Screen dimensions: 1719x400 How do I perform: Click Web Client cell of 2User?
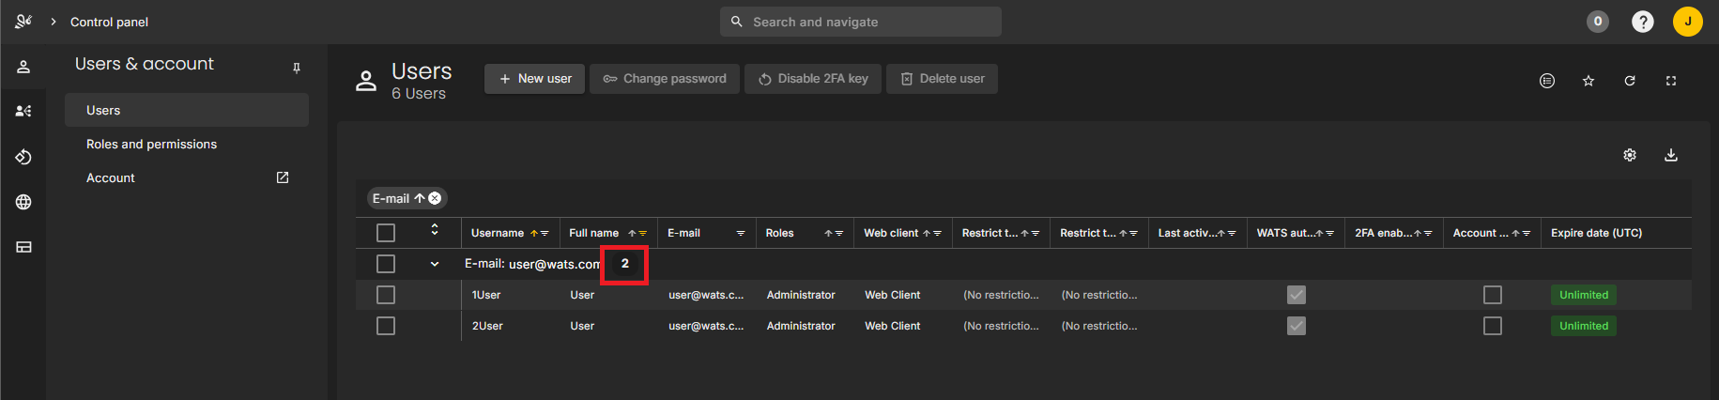coord(892,326)
